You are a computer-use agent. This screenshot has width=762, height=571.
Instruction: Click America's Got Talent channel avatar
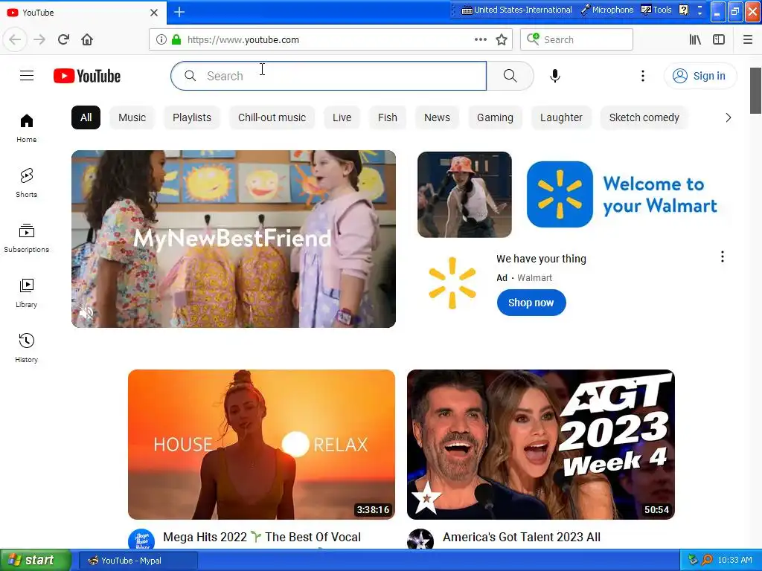[x=420, y=539]
